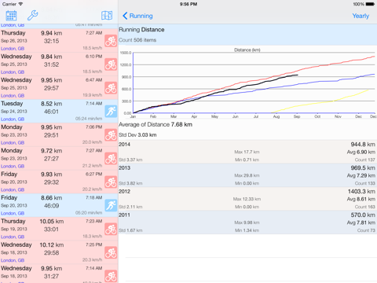Select 'Count 137' in 2014 row
Image resolution: width=377 pixels, height=283 pixels.
pos(365,160)
